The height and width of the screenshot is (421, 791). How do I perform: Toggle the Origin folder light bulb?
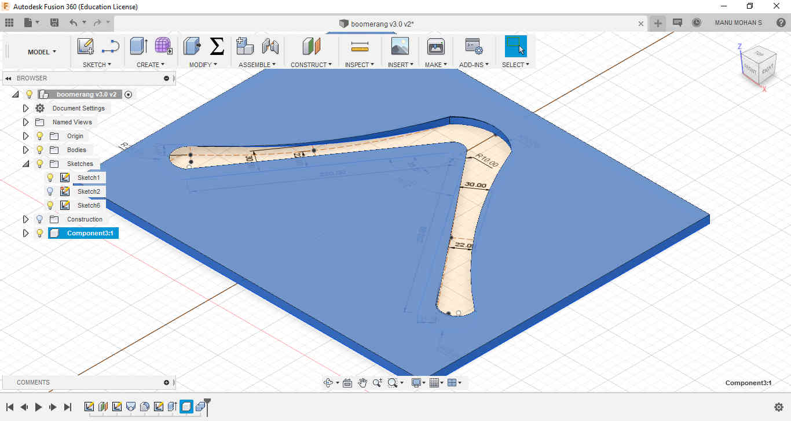pos(39,136)
